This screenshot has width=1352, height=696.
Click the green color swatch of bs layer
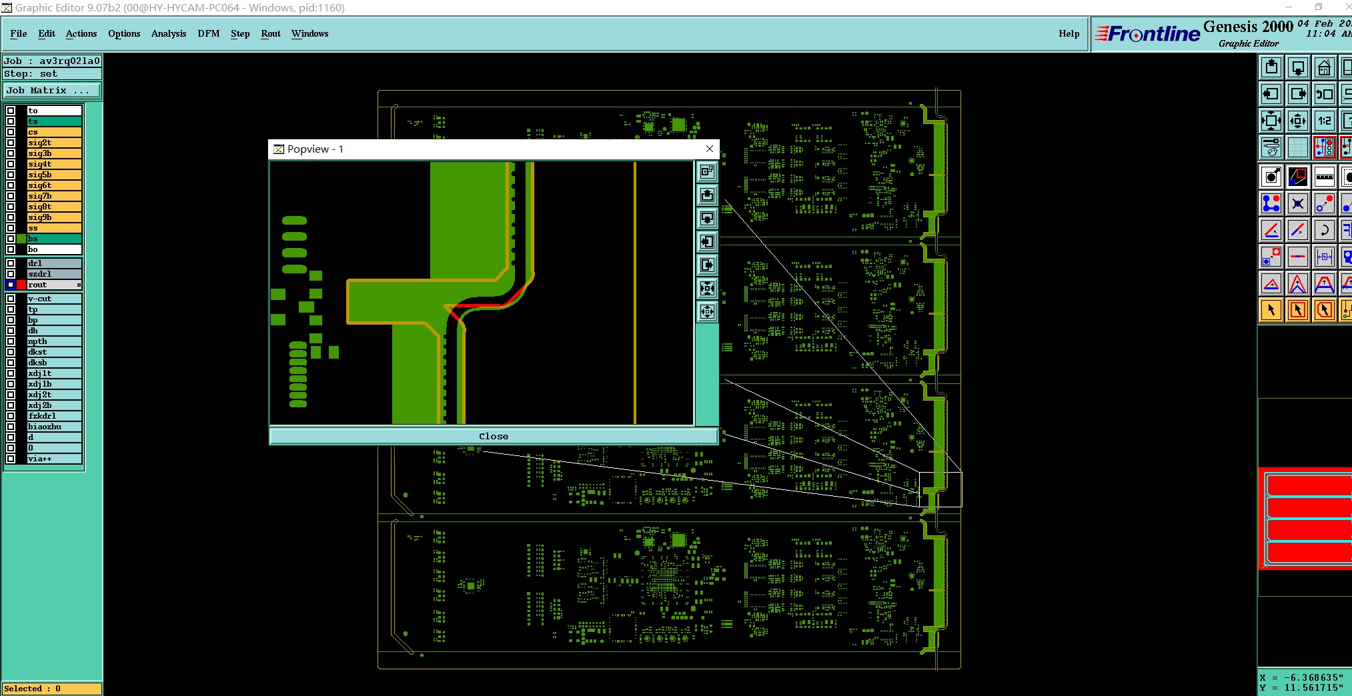(21, 239)
